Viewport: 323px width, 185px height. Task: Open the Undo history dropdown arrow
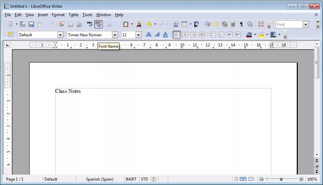pyautogui.click(x=155, y=24)
